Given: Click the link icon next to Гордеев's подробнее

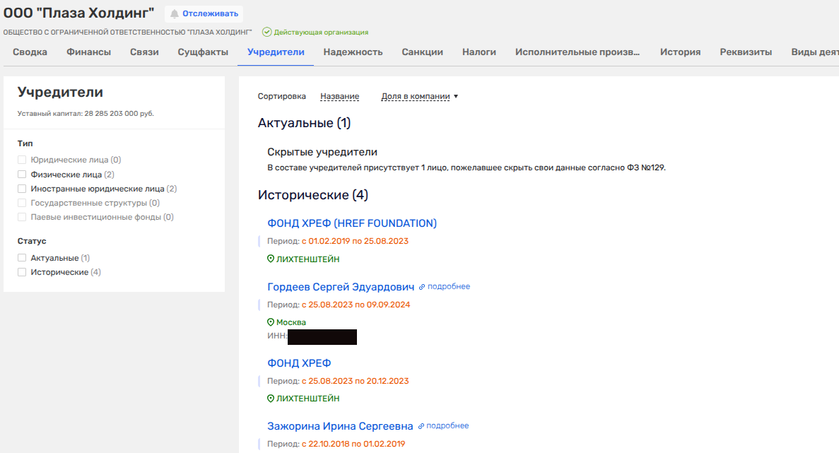Looking at the screenshot, I should [422, 287].
